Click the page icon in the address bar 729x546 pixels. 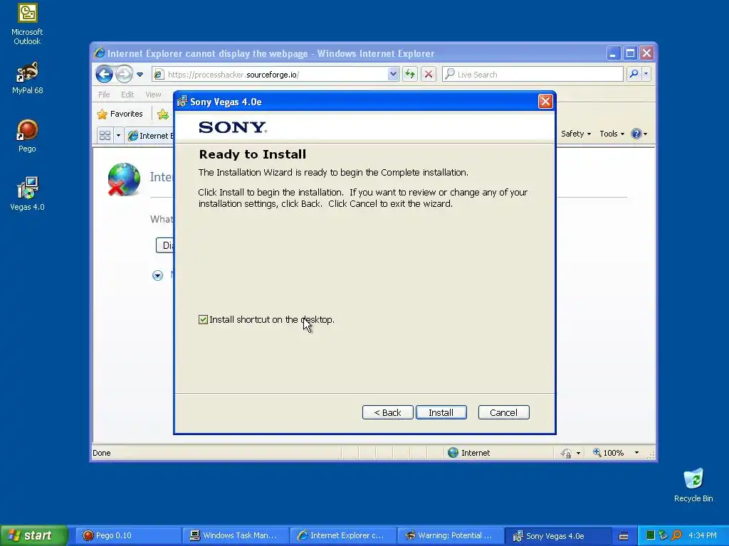(x=159, y=74)
